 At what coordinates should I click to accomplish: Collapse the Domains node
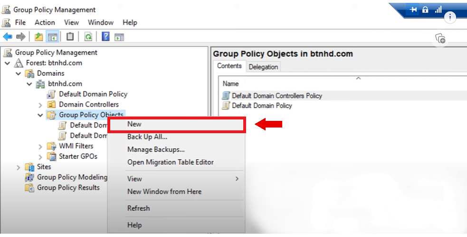point(19,73)
